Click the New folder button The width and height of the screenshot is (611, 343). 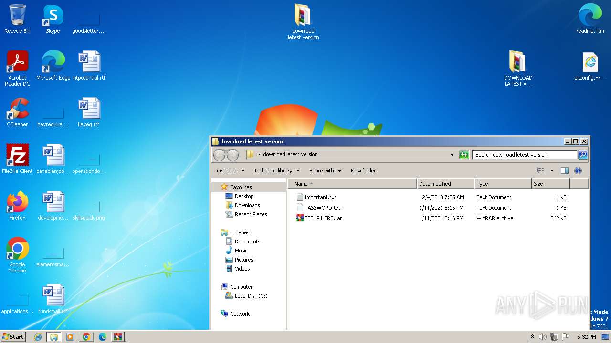[363, 171]
